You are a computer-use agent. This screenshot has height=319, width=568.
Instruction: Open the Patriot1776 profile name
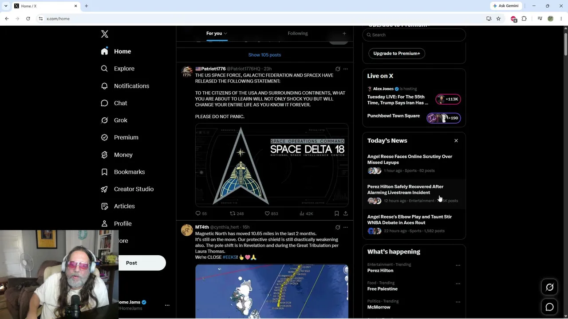tap(210, 69)
